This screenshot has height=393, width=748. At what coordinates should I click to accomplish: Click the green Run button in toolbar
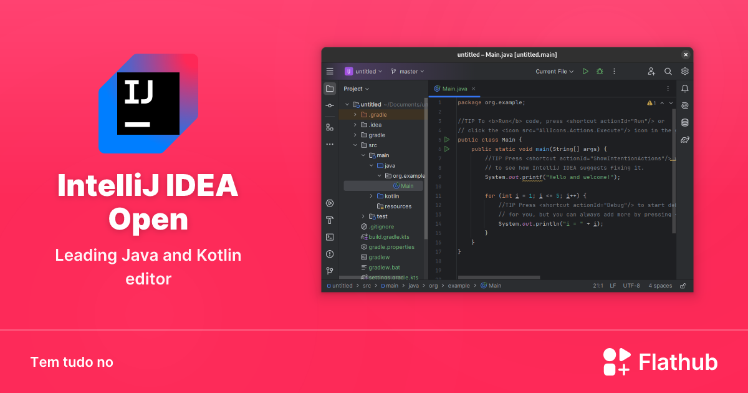585,72
